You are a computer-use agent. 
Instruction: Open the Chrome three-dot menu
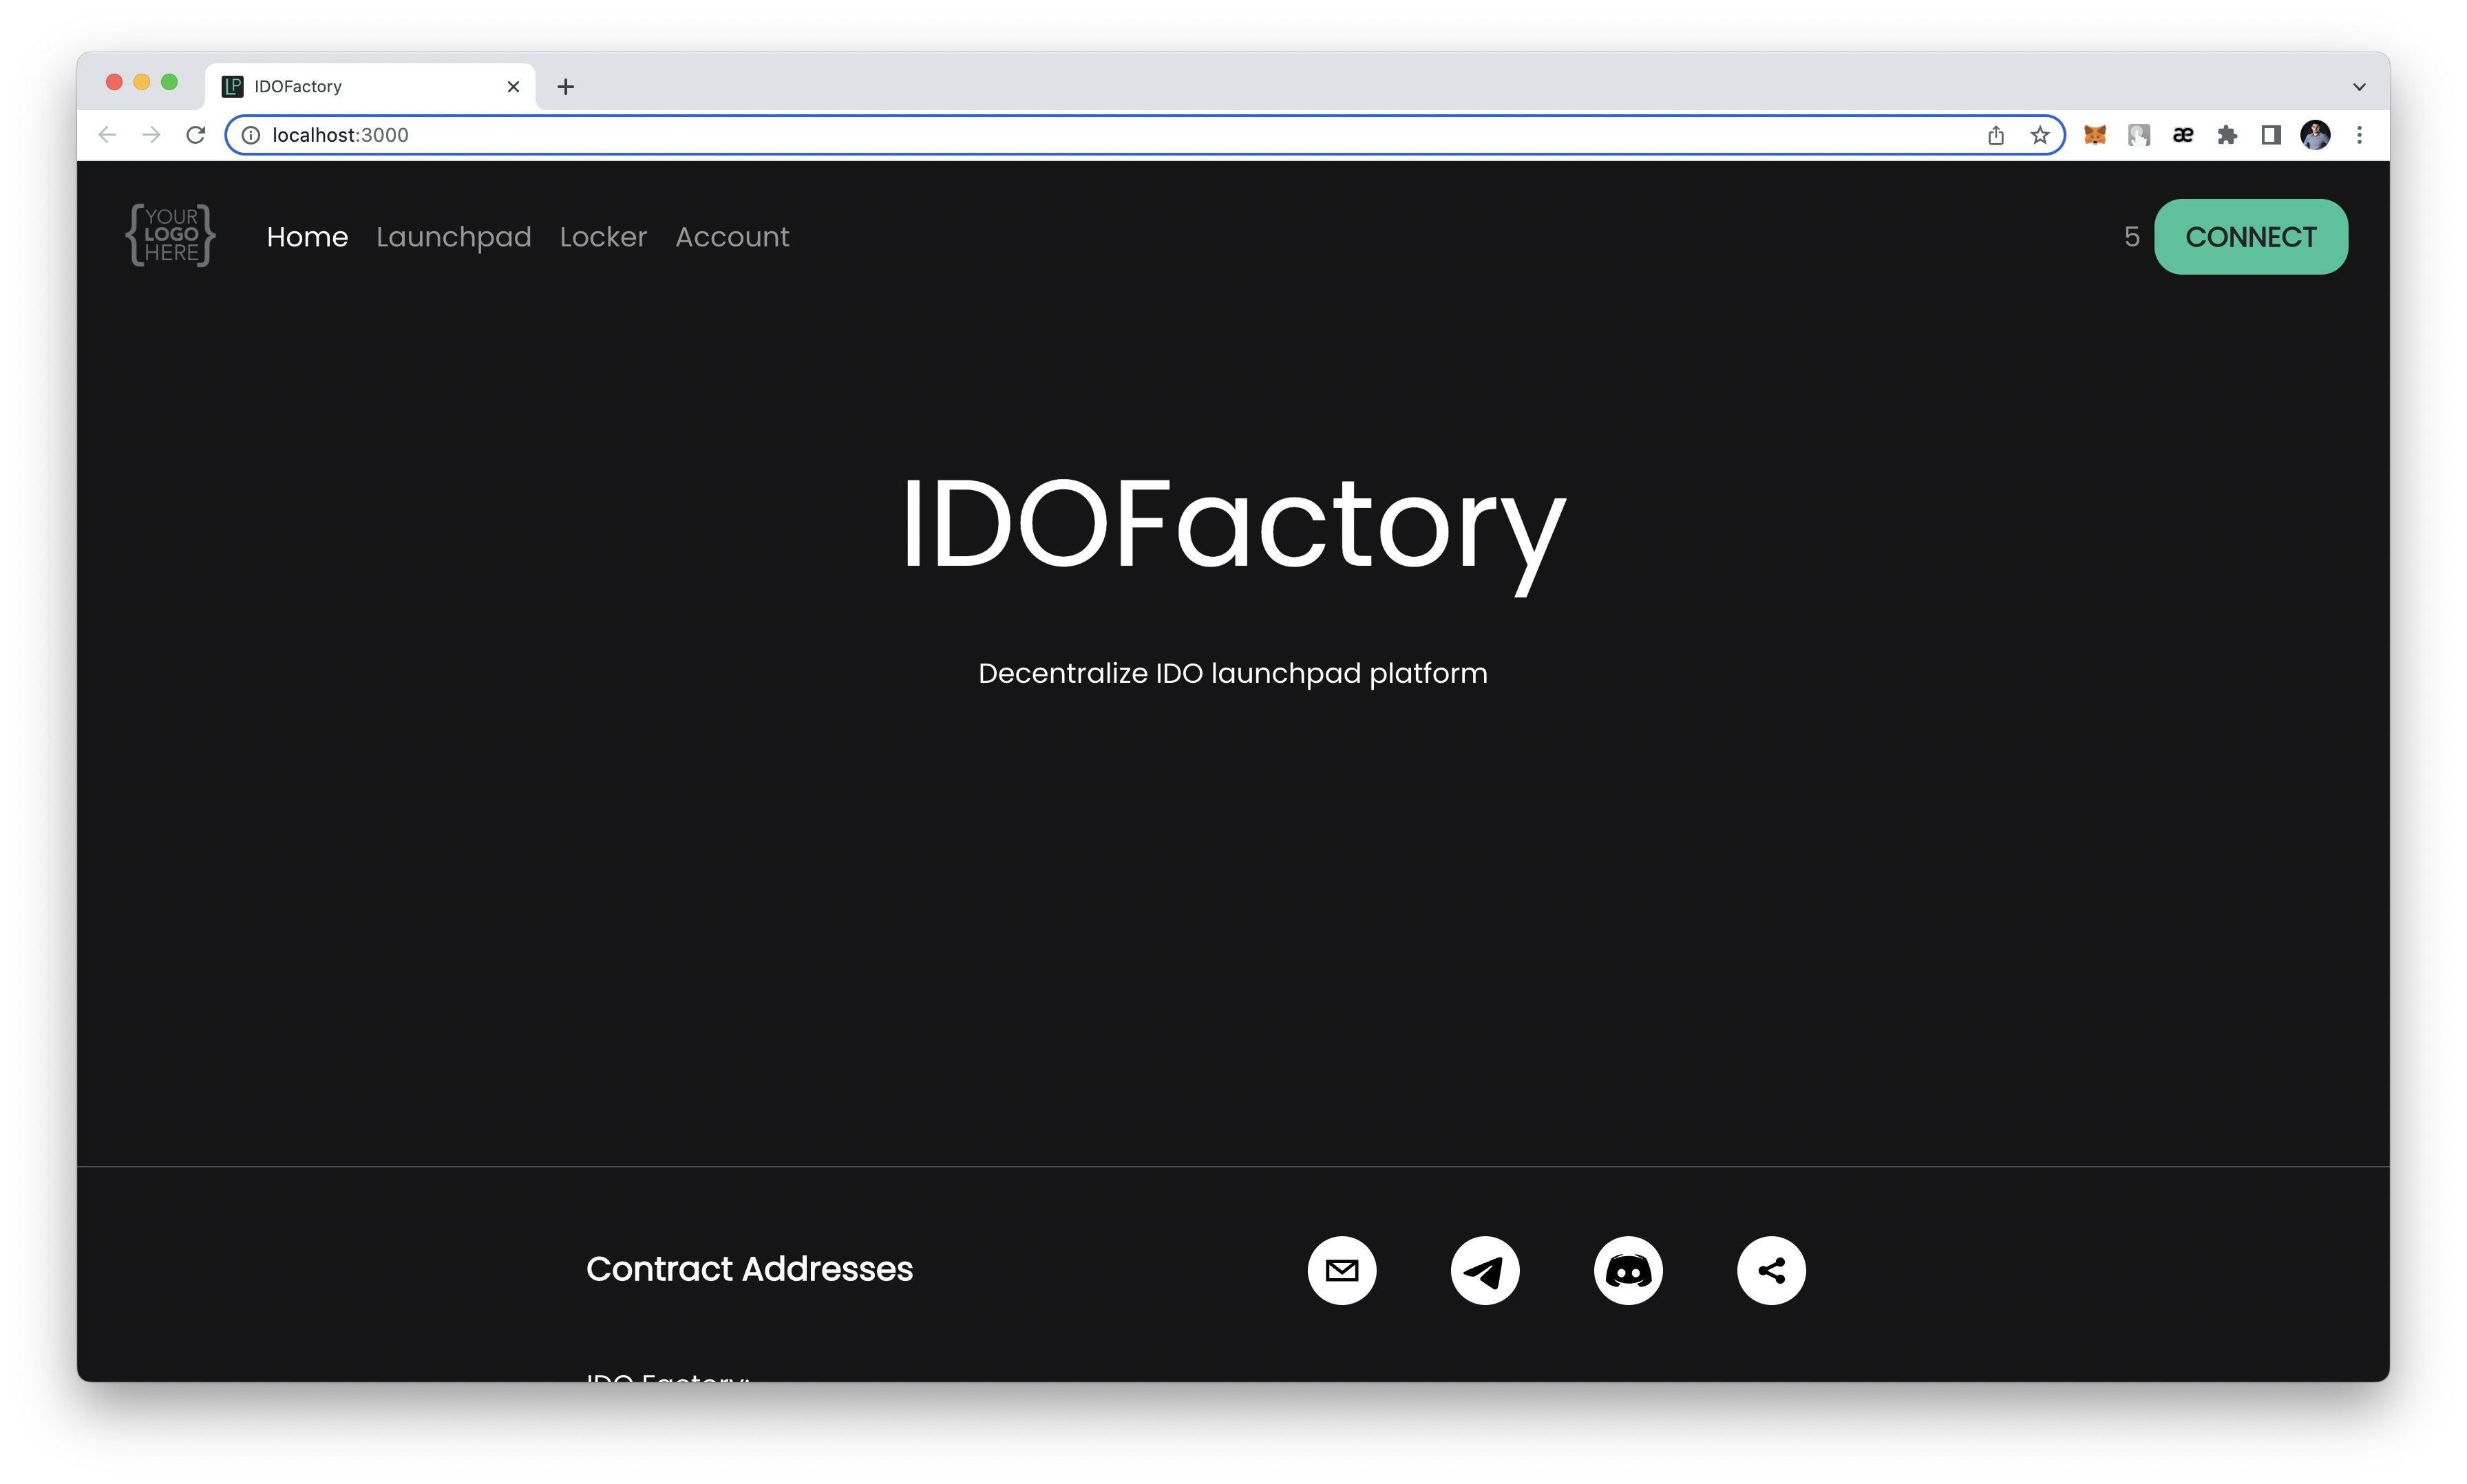point(2358,135)
